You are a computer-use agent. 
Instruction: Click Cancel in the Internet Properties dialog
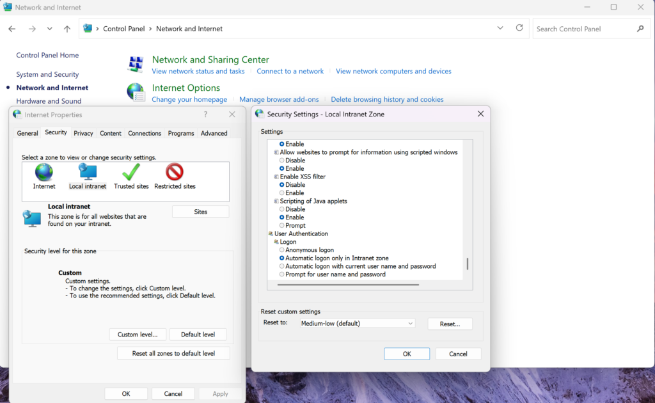pos(173,393)
